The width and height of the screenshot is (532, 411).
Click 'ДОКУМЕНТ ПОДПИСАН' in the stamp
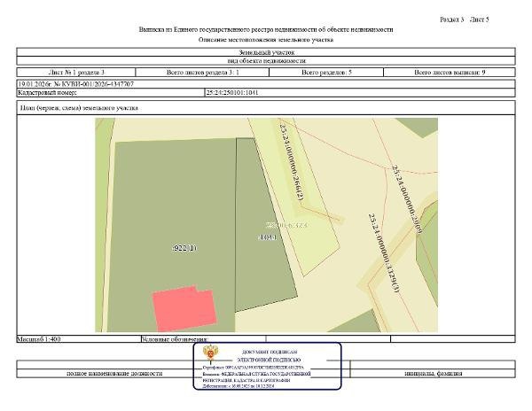270,352
